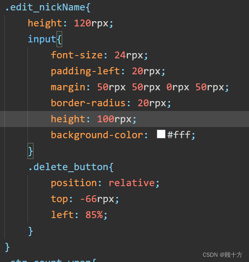The image size is (249, 262).
Task: Click the margin property name
Action: click(68, 87)
